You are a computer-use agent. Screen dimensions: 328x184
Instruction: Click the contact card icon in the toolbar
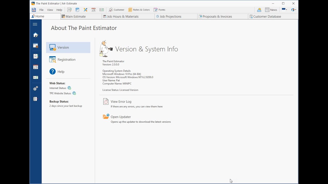(x=69, y=10)
